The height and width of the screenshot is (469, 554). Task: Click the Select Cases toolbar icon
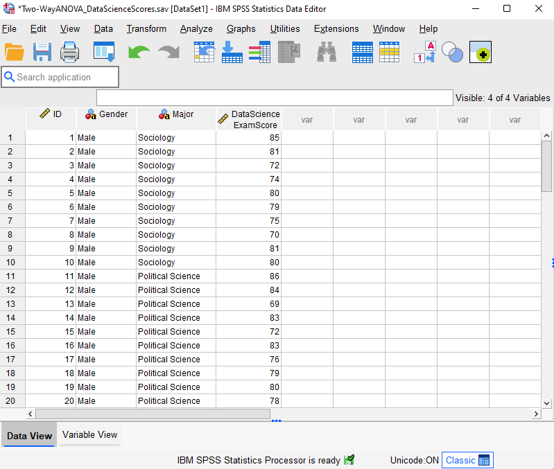pos(389,52)
